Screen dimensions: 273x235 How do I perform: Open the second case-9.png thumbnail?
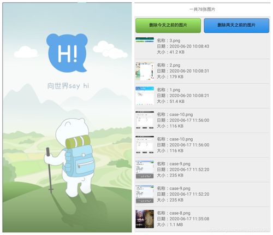[x=145, y=194]
